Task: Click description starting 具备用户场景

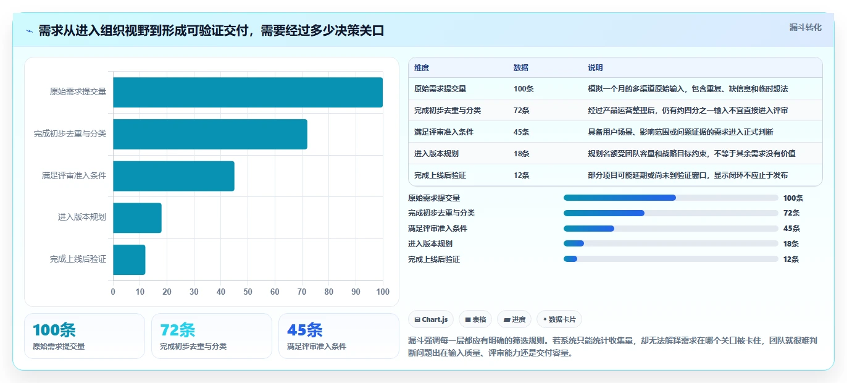Action: [680, 132]
